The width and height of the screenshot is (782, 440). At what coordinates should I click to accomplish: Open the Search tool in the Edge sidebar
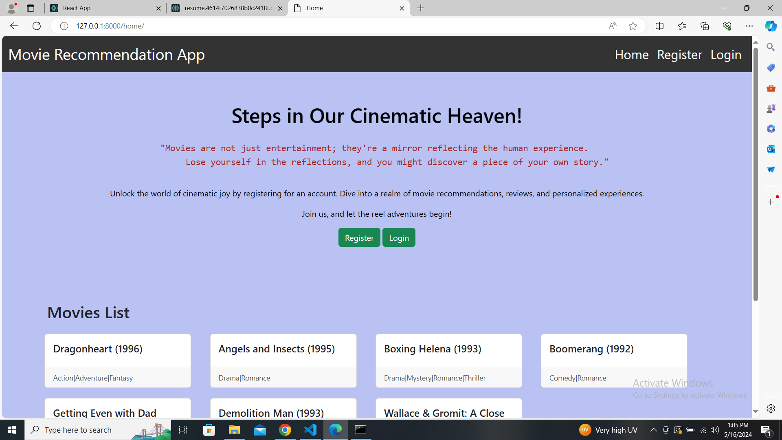coord(771,46)
